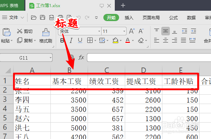The width and height of the screenshot is (211, 139).
Task: Click the formula bar input
Action: 149,58
